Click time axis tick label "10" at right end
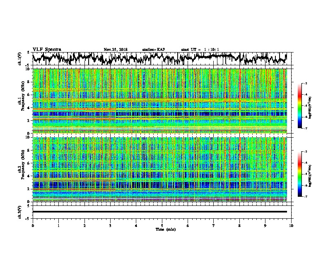328x253 pixels. point(291,226)
